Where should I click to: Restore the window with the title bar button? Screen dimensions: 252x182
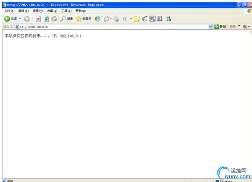pos(245,5)
